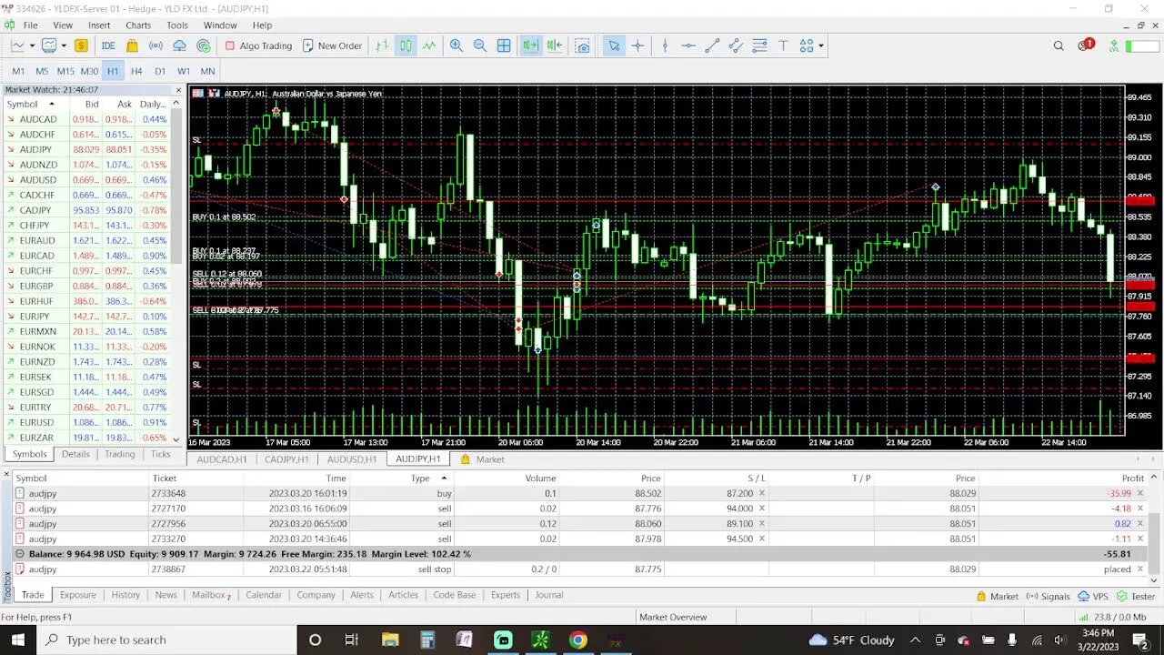Open the Insert menu
1164x655 pixels.
click(x=99, y=25)
